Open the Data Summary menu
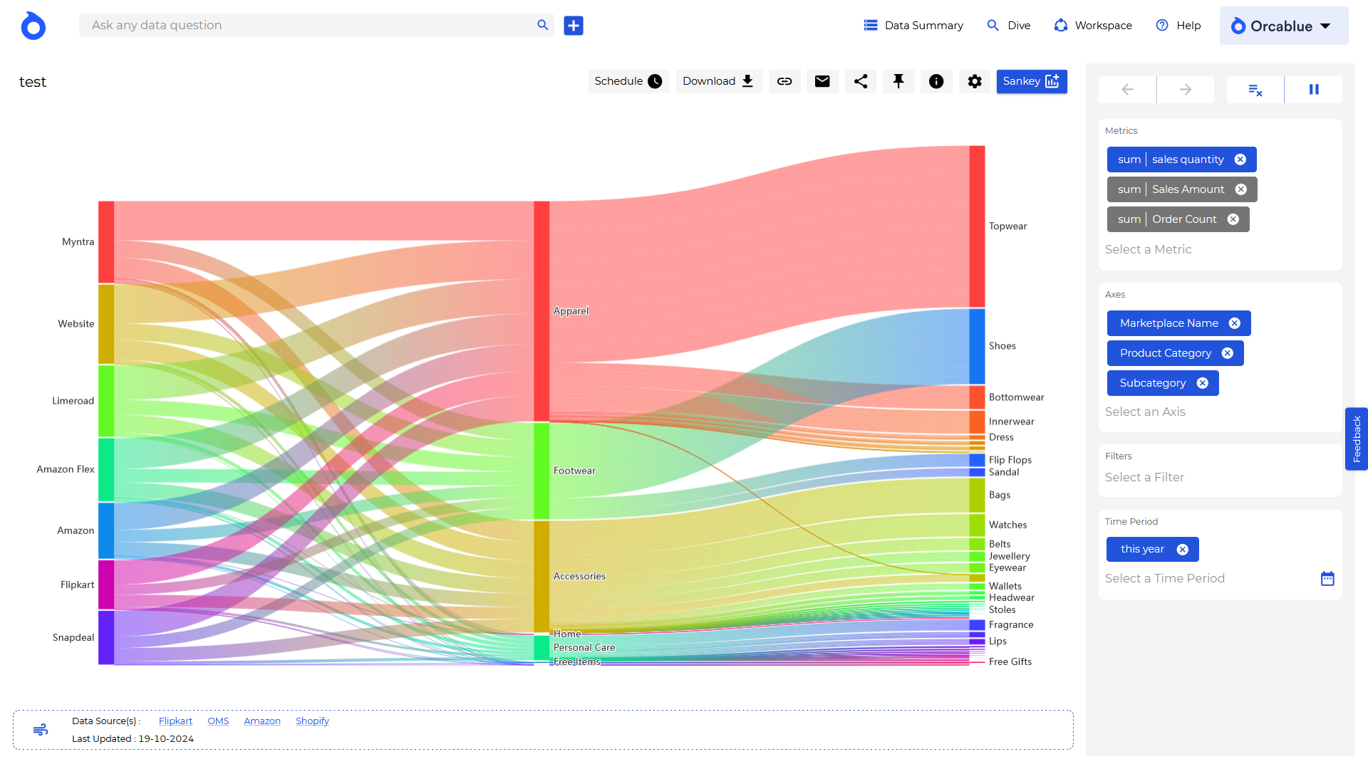The height and width of the screenshot is (769, 1368). click(x=913, y=25)
